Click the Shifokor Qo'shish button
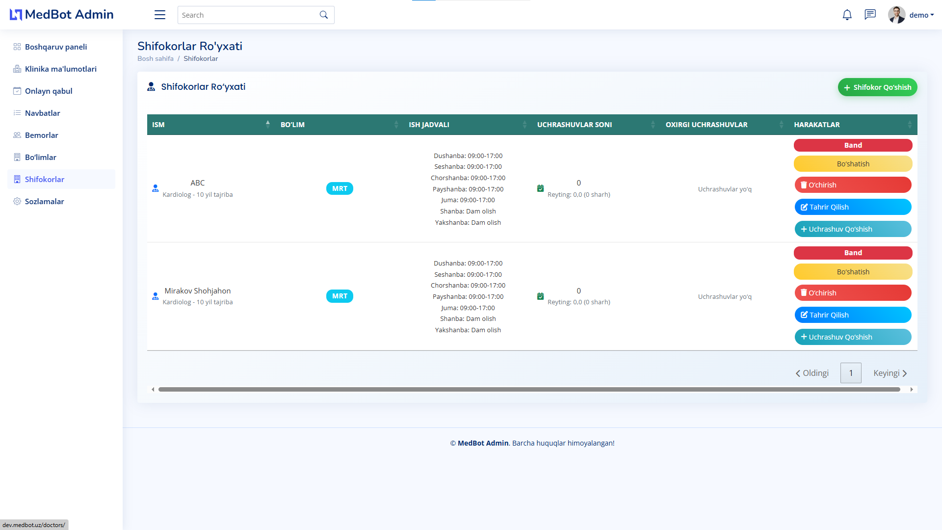 click(x=877, y=87)
